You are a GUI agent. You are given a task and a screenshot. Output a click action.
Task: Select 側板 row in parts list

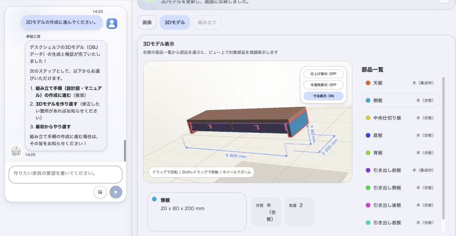coord(400,101)
